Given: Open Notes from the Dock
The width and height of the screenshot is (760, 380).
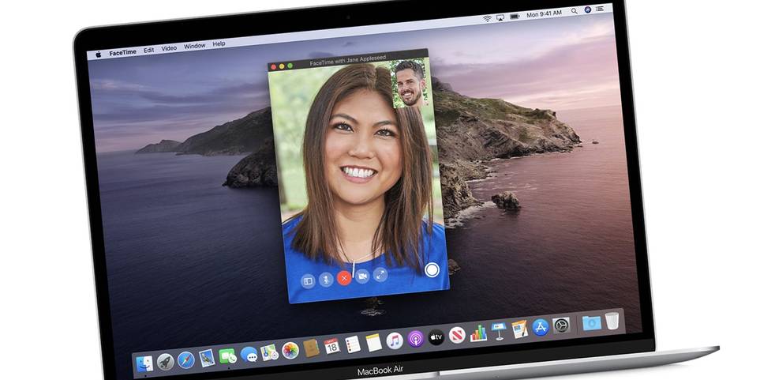Looking at the screenshot, I should (x=374, y=343).
